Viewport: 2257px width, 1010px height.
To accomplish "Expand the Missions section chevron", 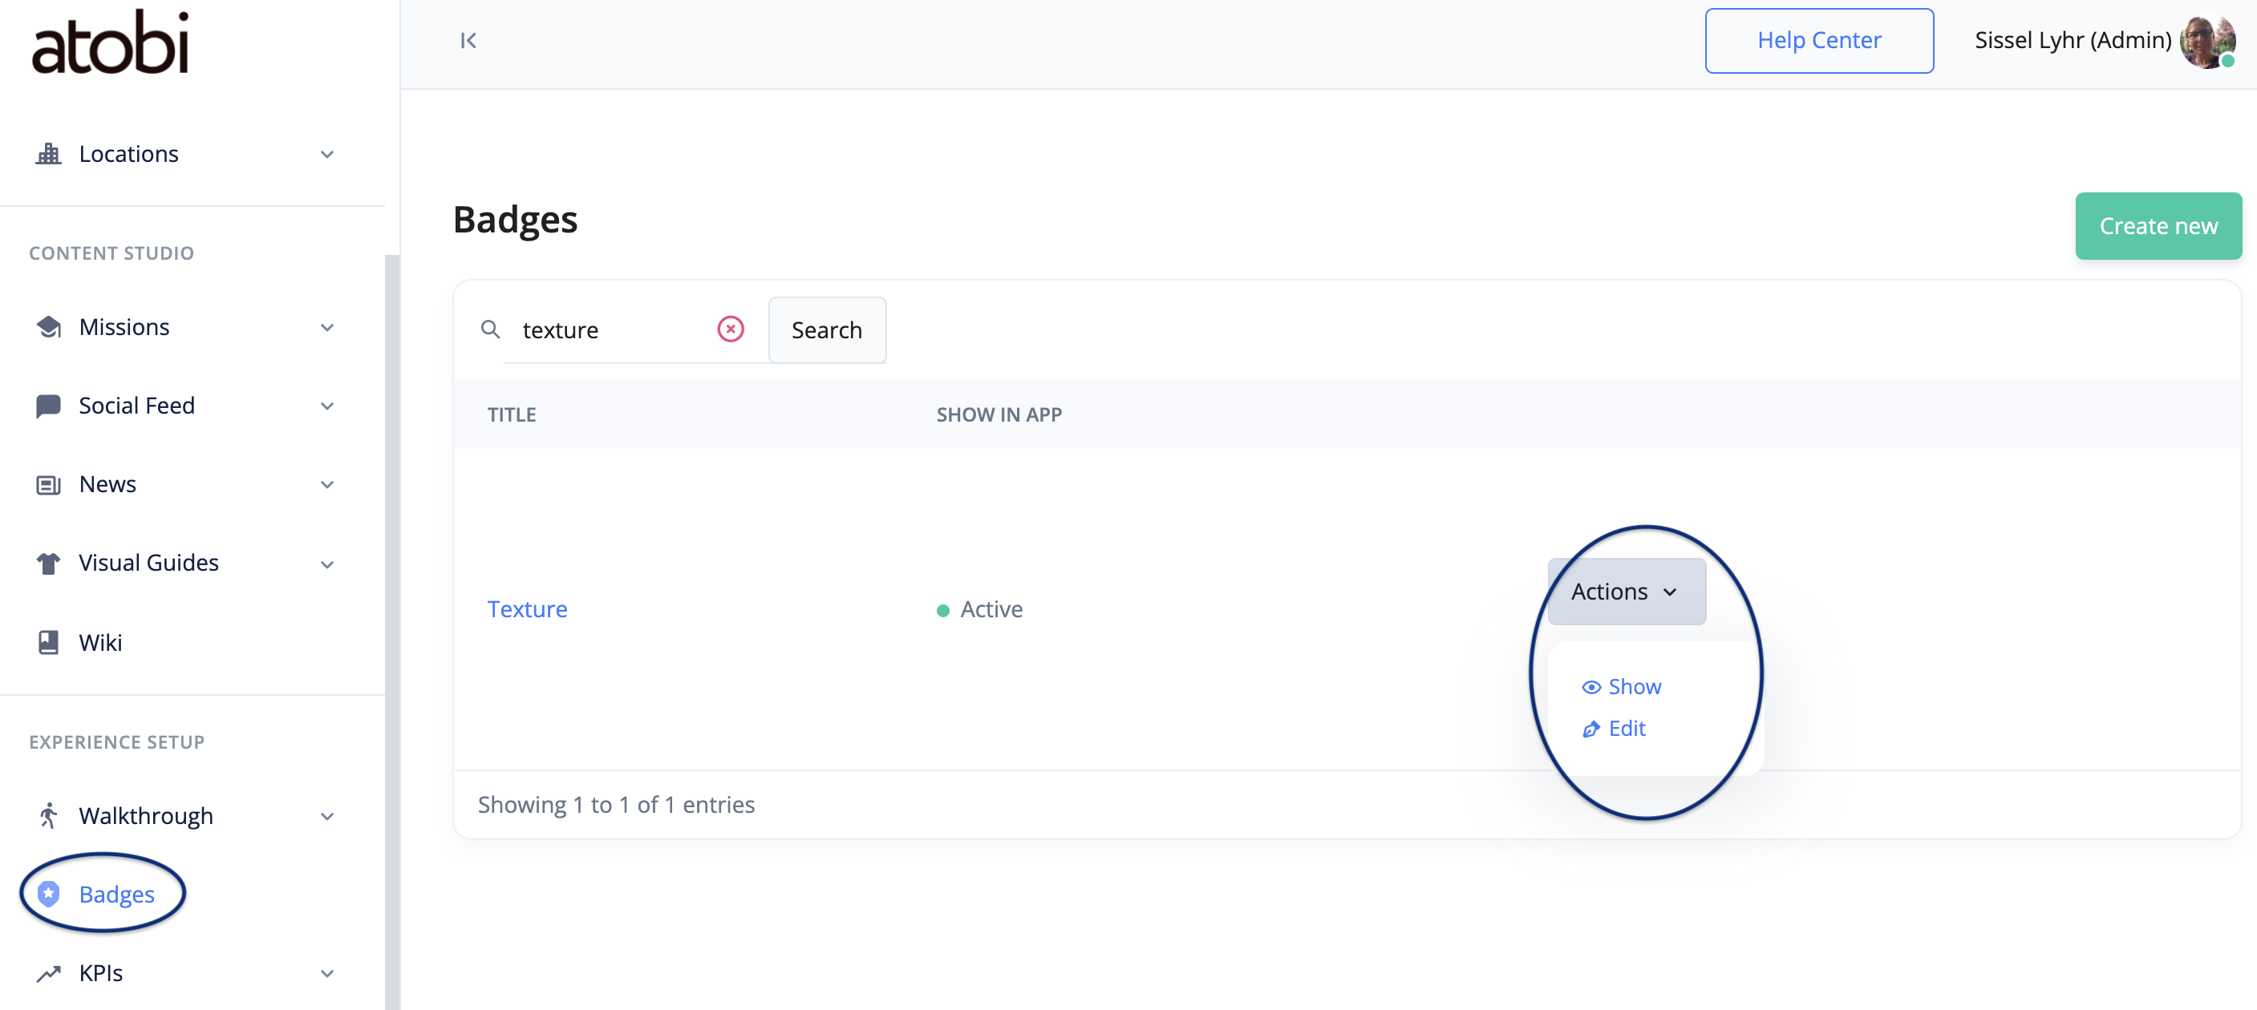I will (326, 326).
